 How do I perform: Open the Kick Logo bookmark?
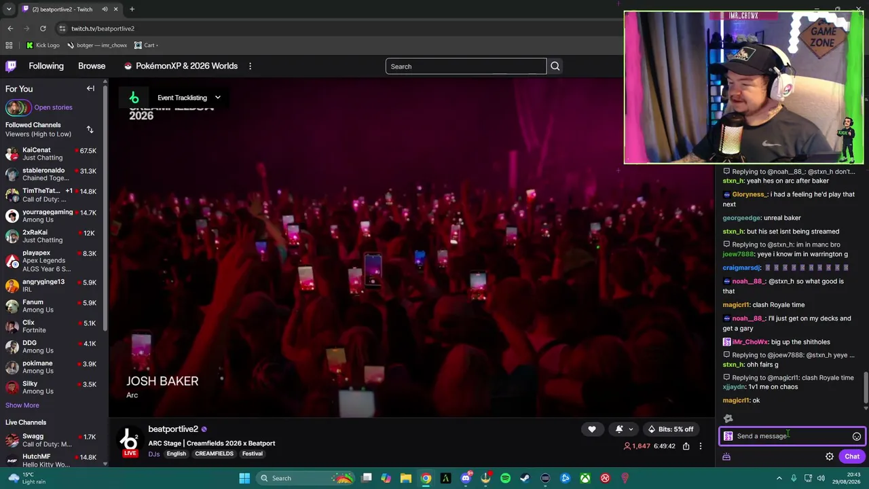pyautogui.click(x=43, y=45)
